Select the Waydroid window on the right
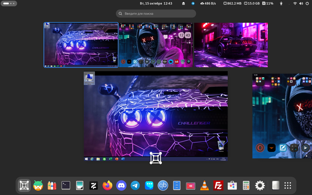312x195 pixels. point(282,116)
